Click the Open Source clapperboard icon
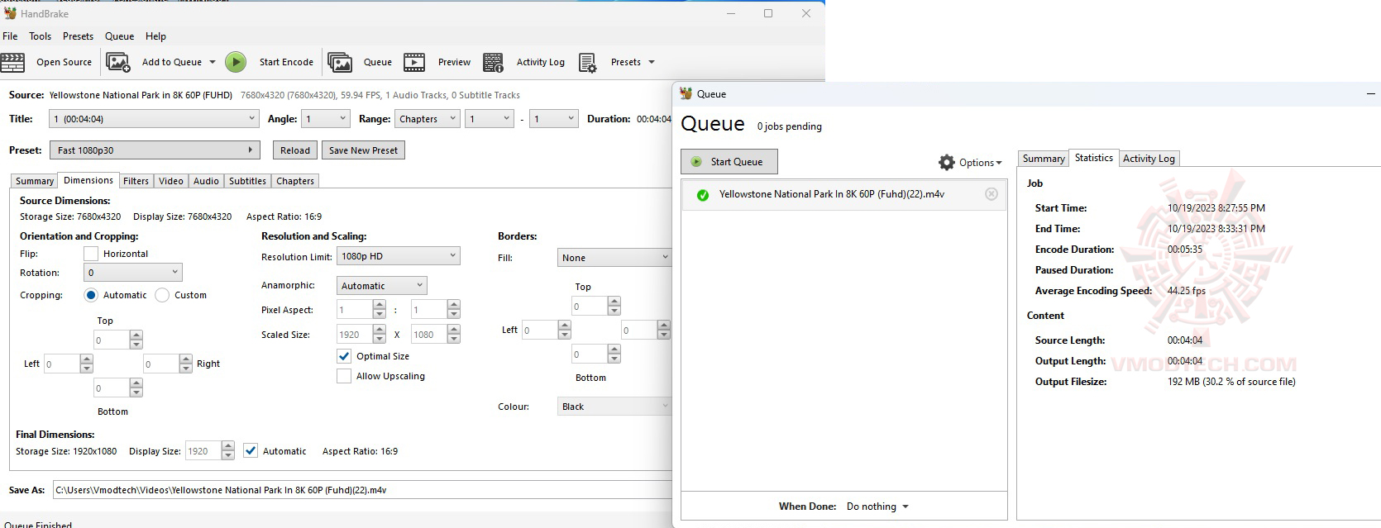 pyautogui.click(x=13, y=62)
